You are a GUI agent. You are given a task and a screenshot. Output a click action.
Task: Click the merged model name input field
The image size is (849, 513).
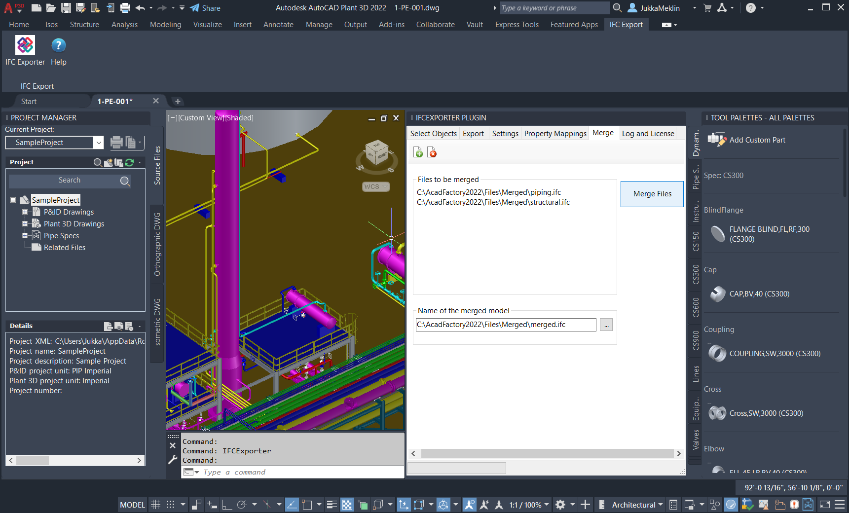point(506,325)
